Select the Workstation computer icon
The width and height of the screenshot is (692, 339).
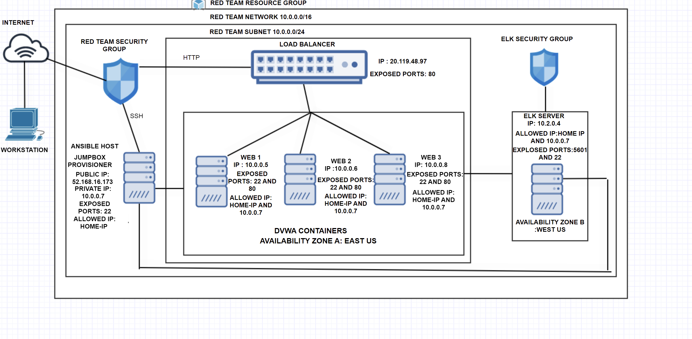25,124
